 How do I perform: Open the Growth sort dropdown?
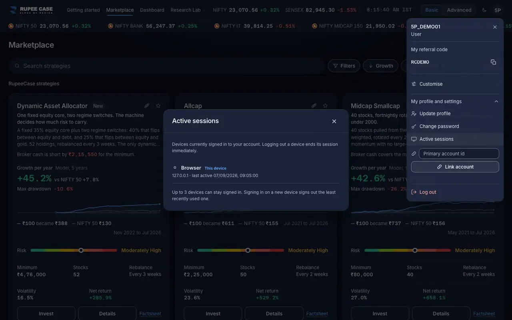(381, 66)
